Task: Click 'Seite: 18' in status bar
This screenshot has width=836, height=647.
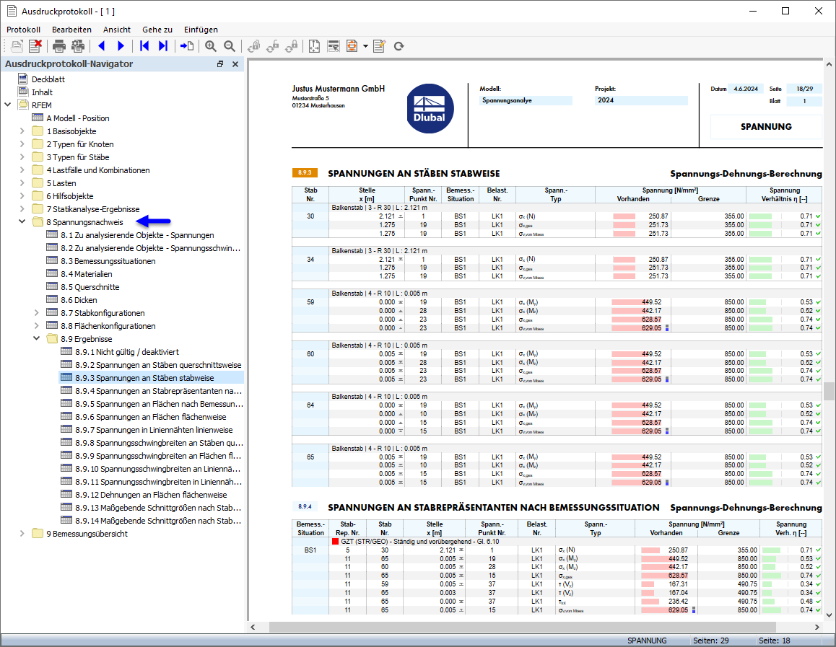Action: click(x=774, y=641)
